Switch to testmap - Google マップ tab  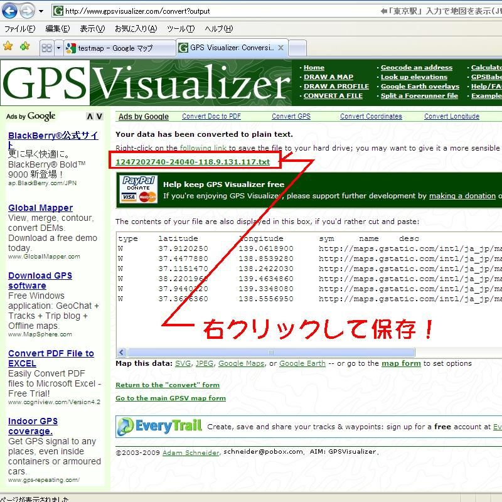pos(119,48)
